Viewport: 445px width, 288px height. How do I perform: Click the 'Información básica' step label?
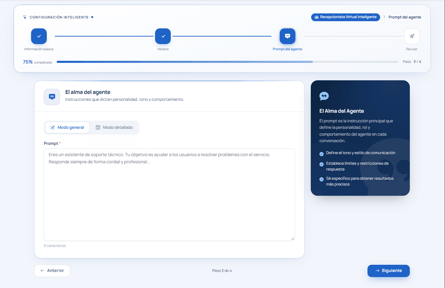(x=39, y=49)
